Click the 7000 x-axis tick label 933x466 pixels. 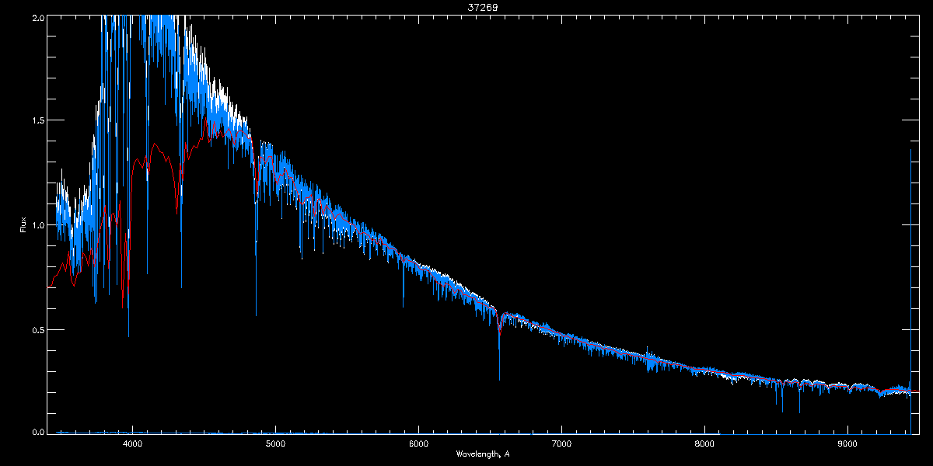(561, 443)
